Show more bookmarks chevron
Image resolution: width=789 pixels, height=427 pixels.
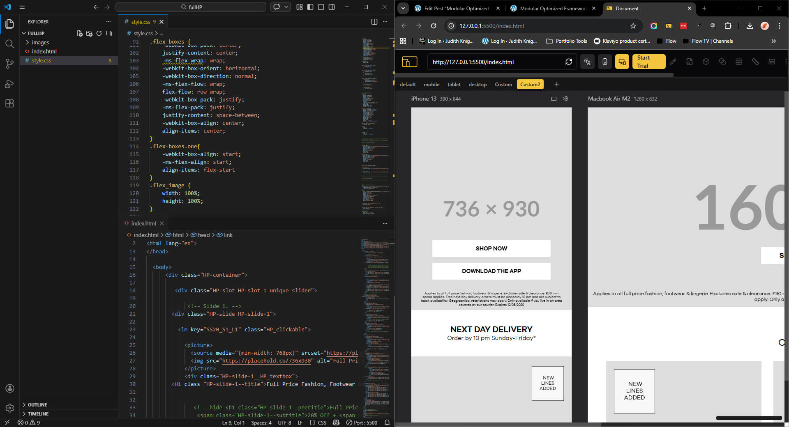(774, 41)
